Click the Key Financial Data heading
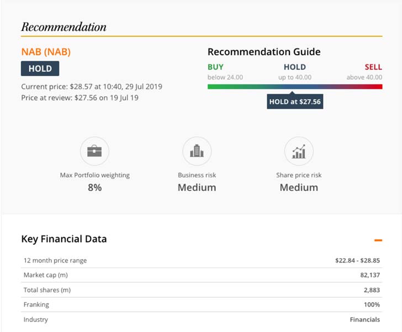 pyautogui.click(x=64, y=239)
